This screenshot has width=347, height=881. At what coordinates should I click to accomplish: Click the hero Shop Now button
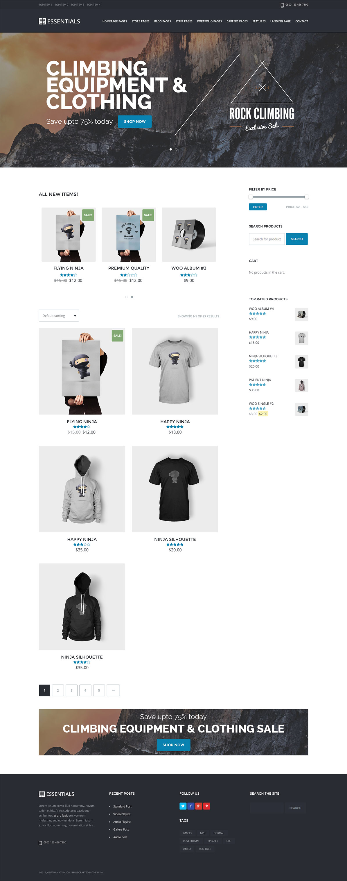click(x=134, y=122)
